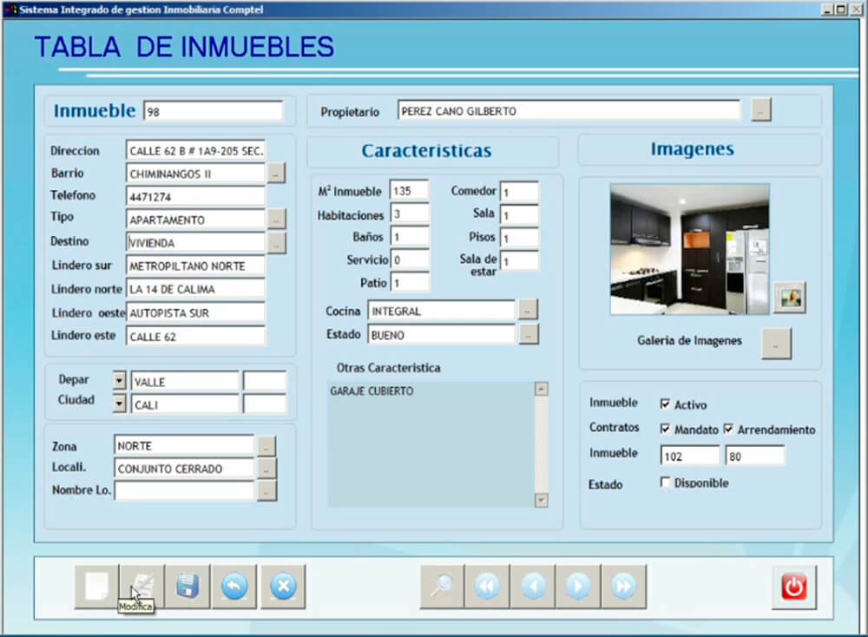Open search with the magnifying glass icon

(442, 587)
